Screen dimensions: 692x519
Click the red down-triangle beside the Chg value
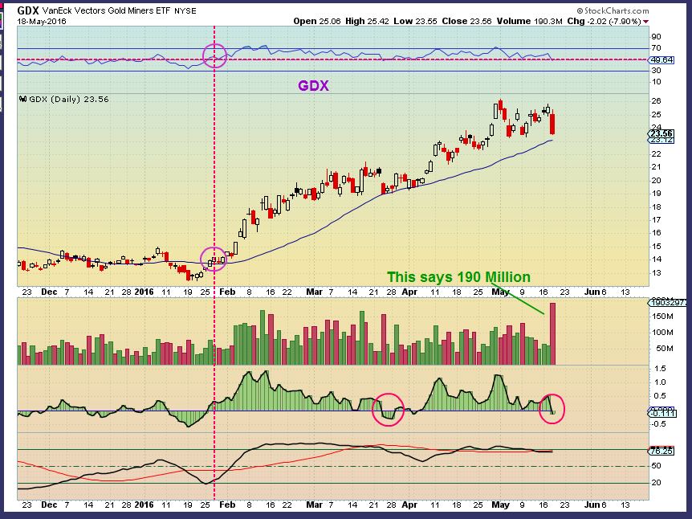pyautogui.click(x=646, y=22)
